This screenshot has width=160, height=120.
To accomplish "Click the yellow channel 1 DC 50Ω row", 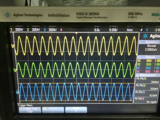I will [x=149, y=61].
